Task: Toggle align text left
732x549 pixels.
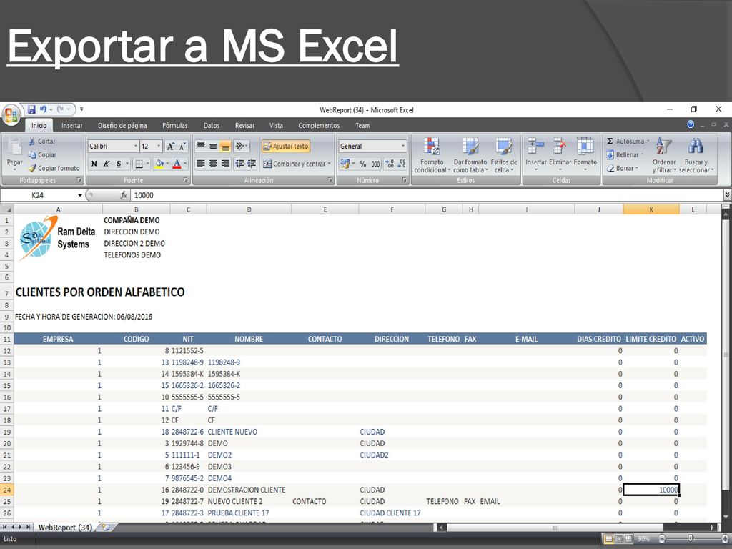Action: click(x=201, y=164)
